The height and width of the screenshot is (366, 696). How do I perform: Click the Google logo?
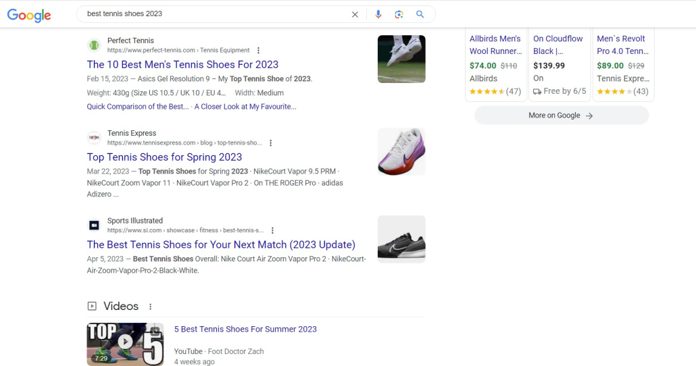(29, 15)
